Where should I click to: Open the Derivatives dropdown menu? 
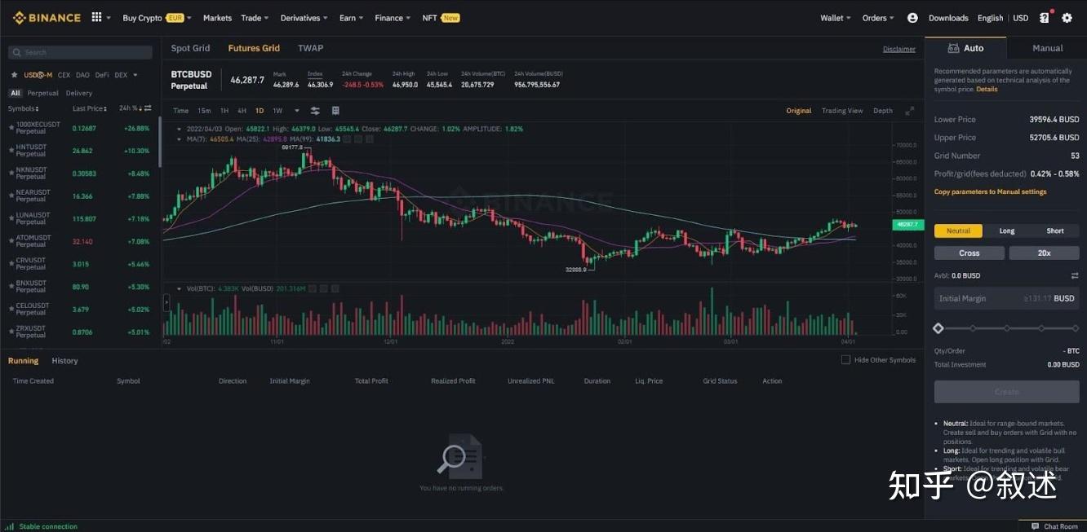[304, 18]
